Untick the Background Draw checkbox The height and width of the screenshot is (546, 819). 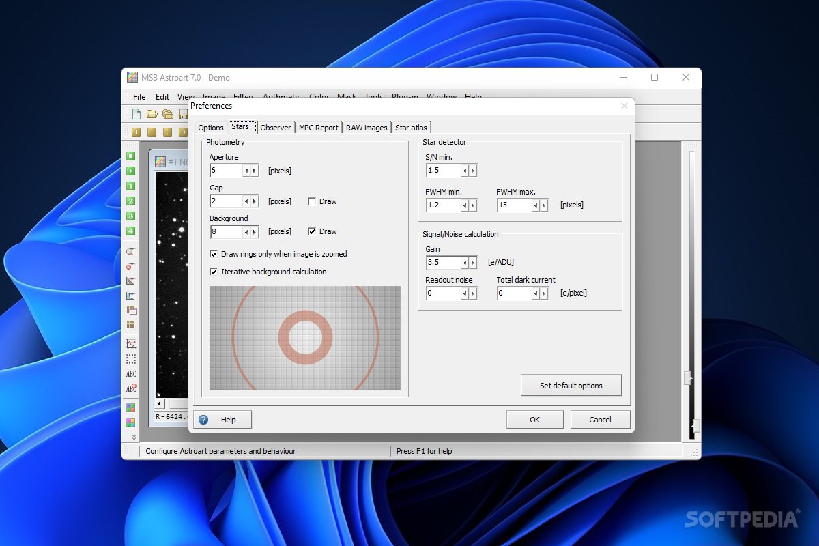pos(312,231)
